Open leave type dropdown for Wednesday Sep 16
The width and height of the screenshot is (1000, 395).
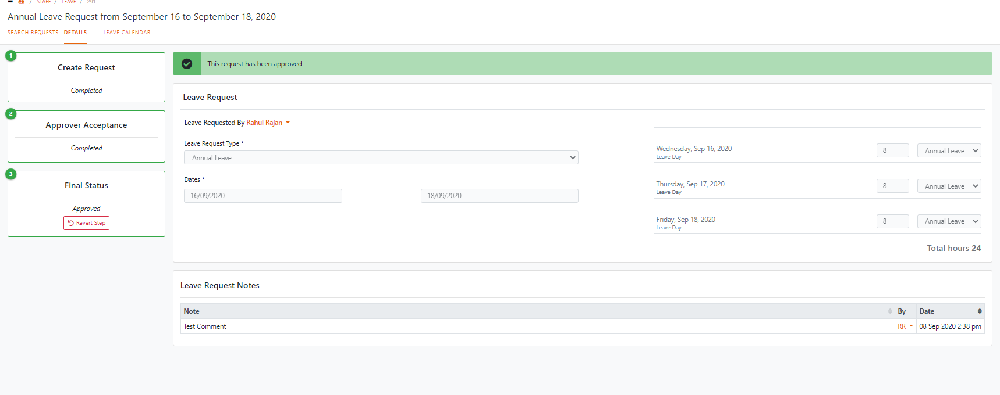coord(949,150)
